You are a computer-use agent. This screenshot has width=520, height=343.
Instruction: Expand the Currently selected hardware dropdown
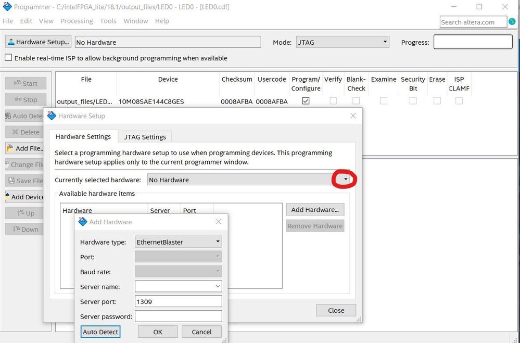(x=346, y=180)
